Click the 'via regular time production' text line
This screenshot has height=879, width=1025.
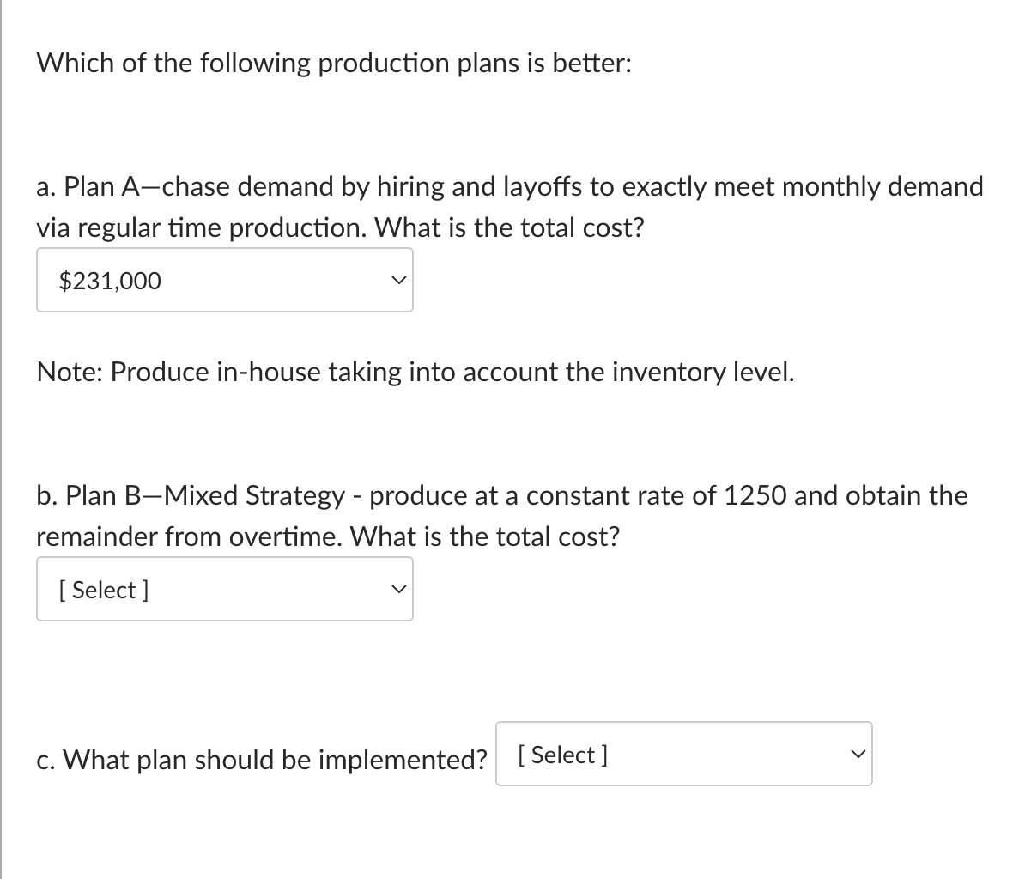click(340, 227)
